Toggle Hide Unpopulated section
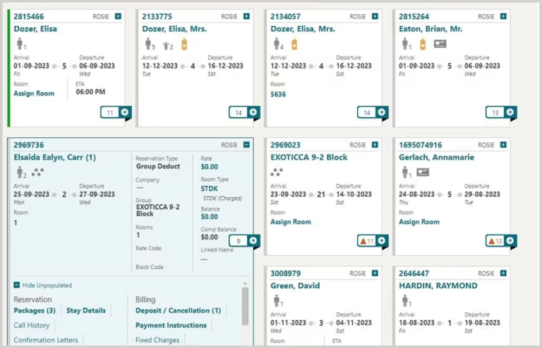Screen dimensions: 542x348 click(x=17, y=285)
